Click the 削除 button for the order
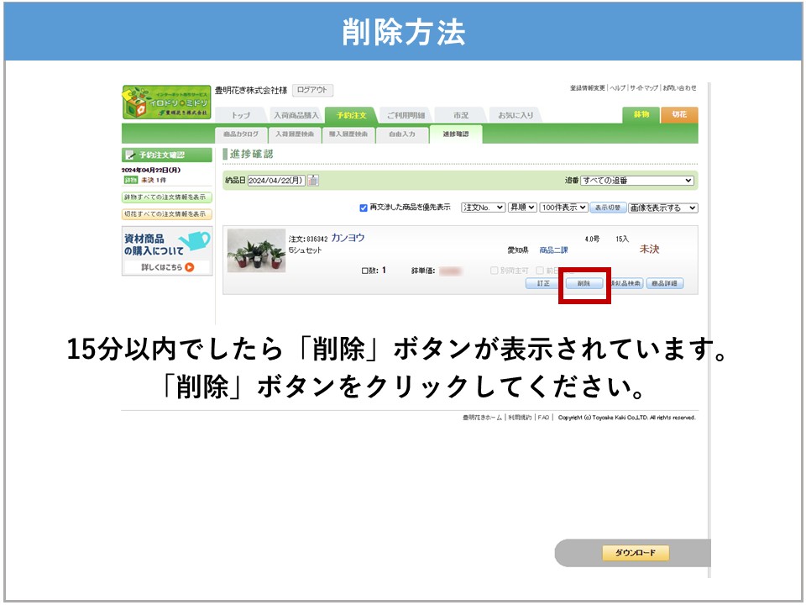Screen dimensions: 806x605 (584, 284)
